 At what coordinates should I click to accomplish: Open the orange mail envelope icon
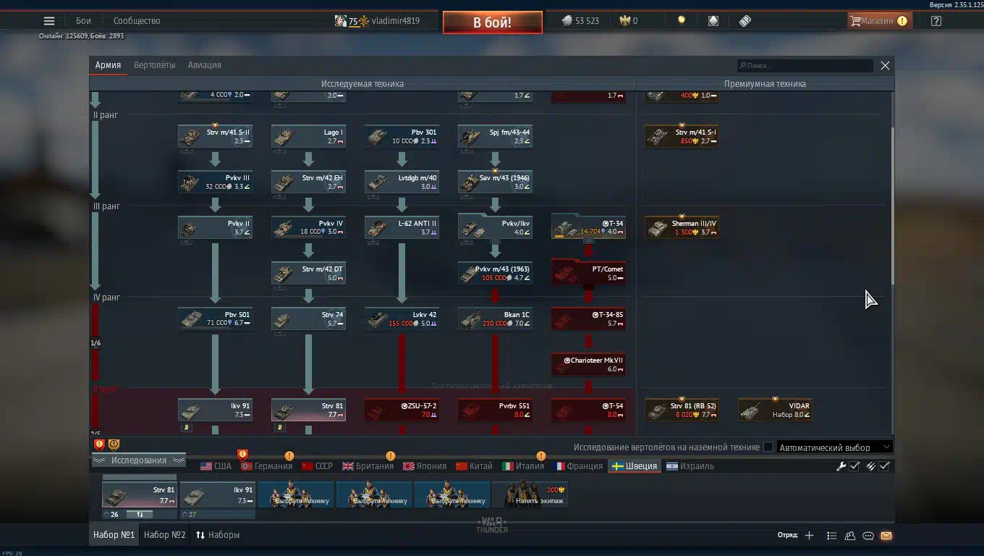pyautogui.click(x=886, y=536)
